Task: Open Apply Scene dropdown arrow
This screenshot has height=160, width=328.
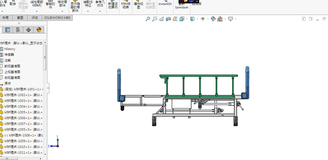Action: (225, 19)
